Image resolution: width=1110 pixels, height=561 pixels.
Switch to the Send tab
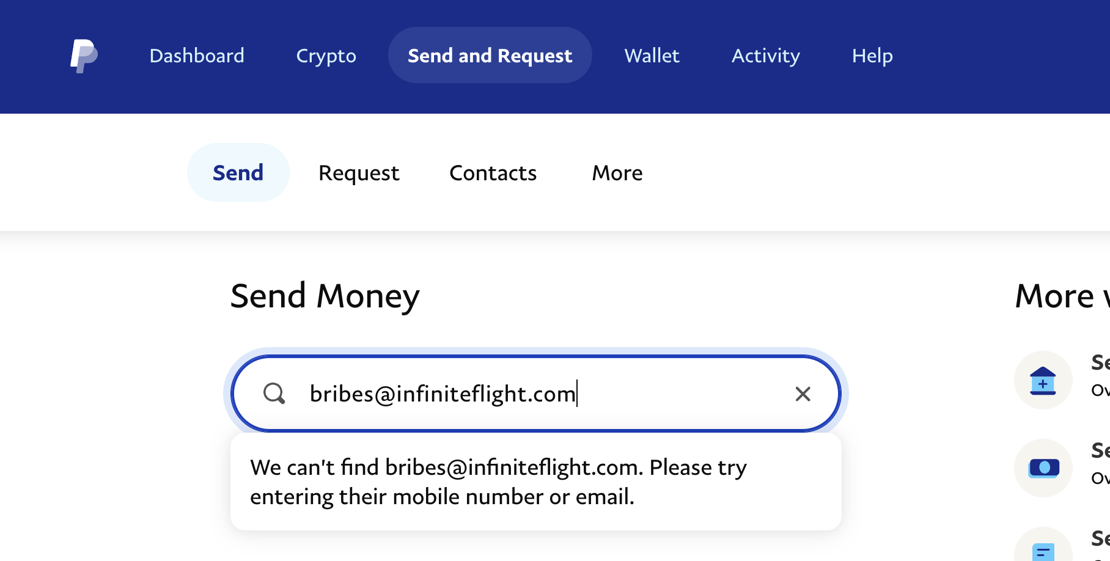pyautogui.click(x=238, y=173)
